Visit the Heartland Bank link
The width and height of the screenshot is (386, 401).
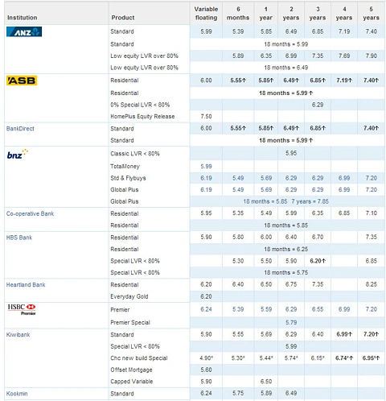(26, 285)
